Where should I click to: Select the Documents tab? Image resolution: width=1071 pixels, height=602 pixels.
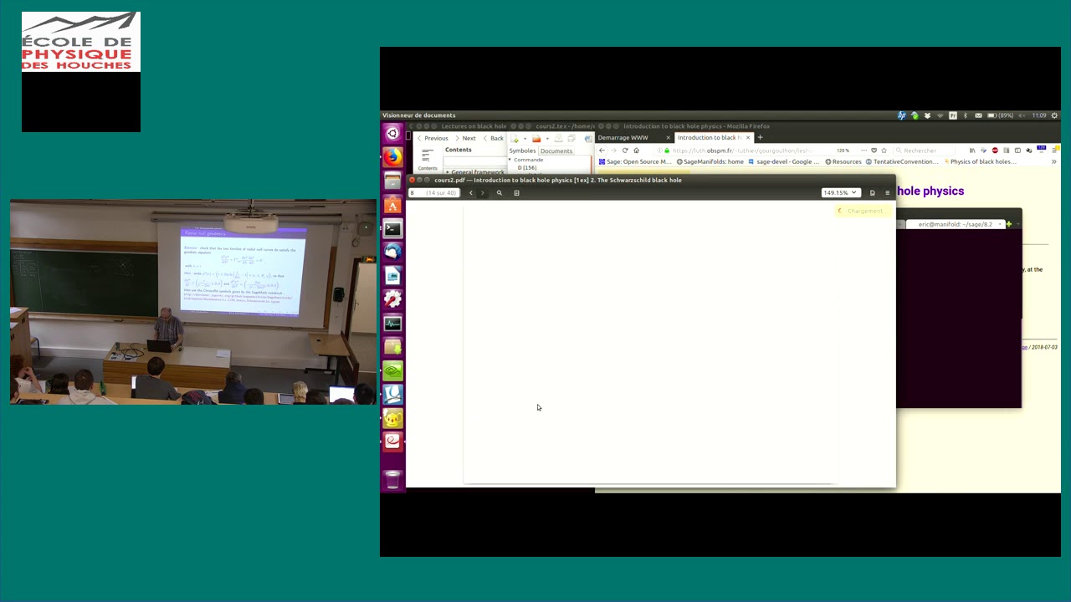click(x=556, y=151)
